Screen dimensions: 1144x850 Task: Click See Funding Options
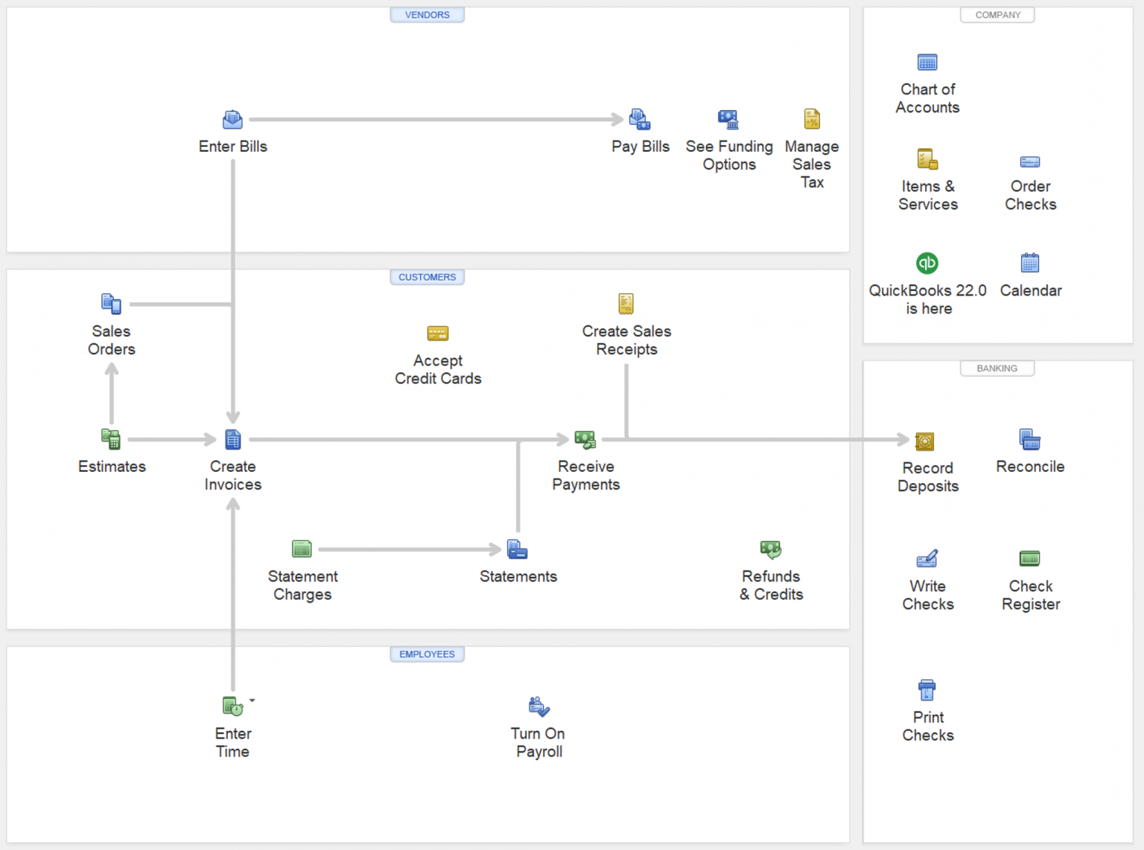(x=728, y=119)
